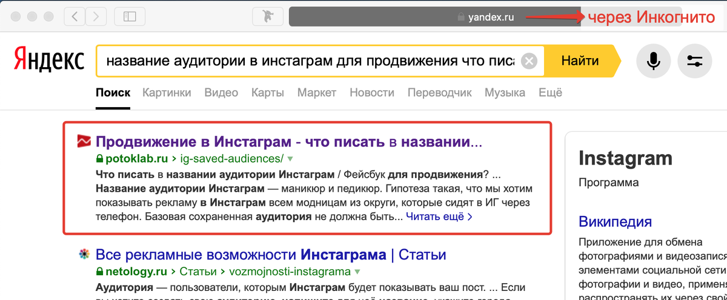Click the Читать ещё link
Viewport: 727px width, 300px height.
click(x=439, y=216)
